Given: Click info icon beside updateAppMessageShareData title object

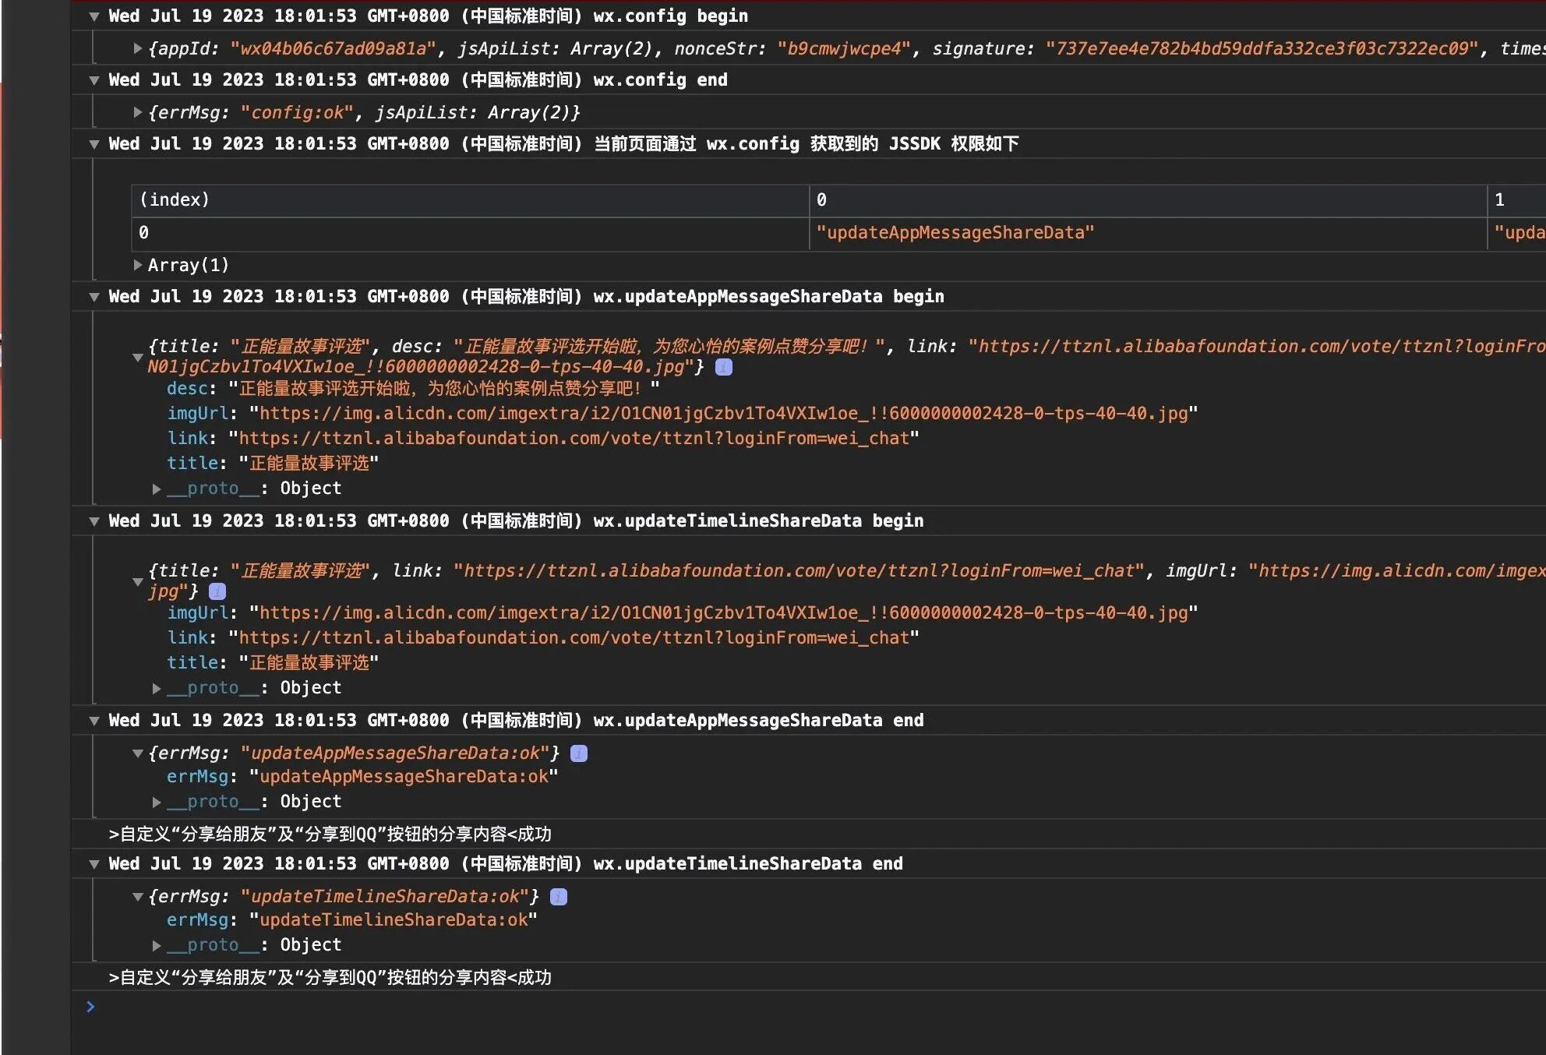Looking at the screenshot, I should click(x=724, y=367).
